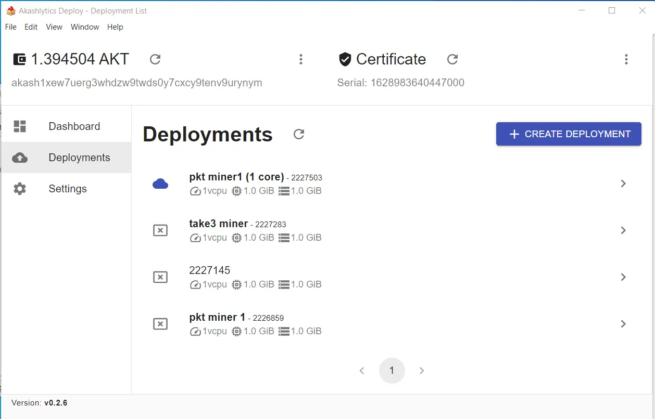Click the Deployments page heading
Image resolution: width=655 pixels, height=419 pixels.
208,134
